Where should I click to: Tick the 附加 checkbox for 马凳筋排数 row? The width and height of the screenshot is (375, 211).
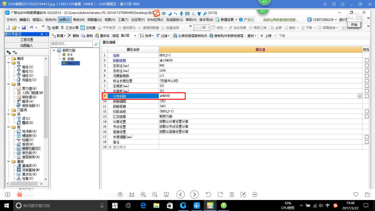click(x=366, y=76)
